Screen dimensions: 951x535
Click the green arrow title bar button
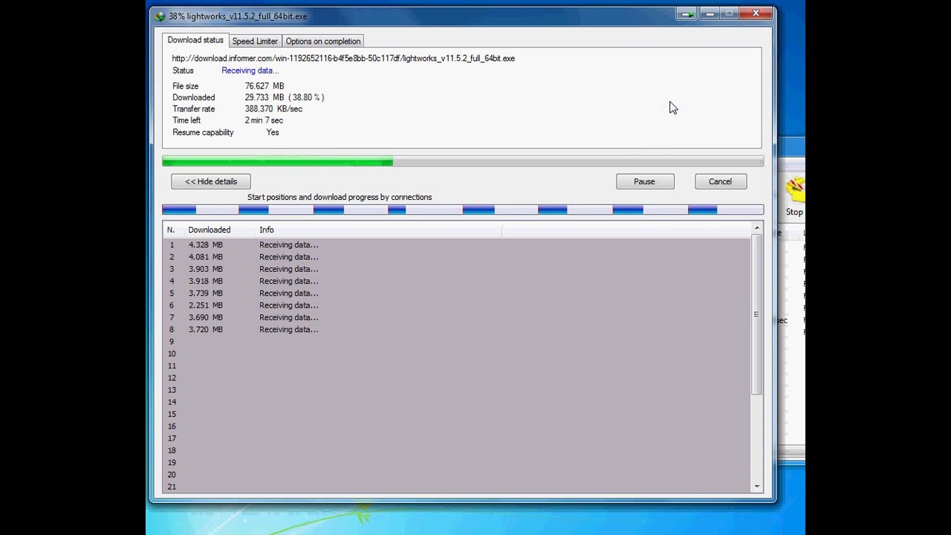tap(687, 13)
